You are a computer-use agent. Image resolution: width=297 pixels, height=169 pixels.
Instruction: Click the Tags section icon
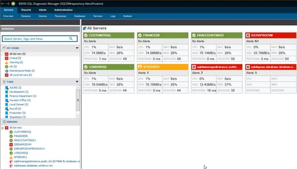[x=4, y=82]
